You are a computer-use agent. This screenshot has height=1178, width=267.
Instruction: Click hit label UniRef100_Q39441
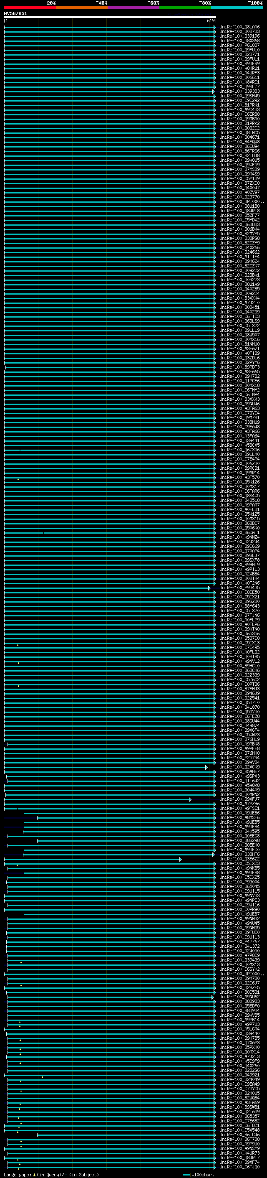pos(239,440)
